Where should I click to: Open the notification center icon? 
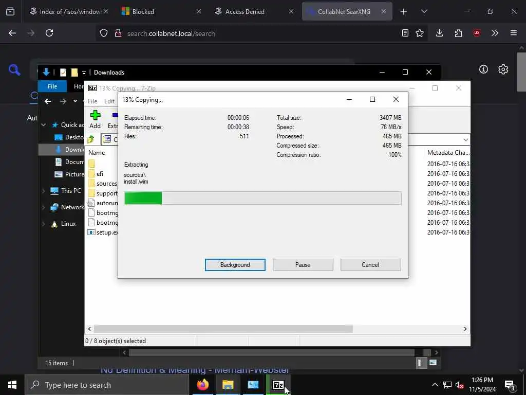point(510,385)
